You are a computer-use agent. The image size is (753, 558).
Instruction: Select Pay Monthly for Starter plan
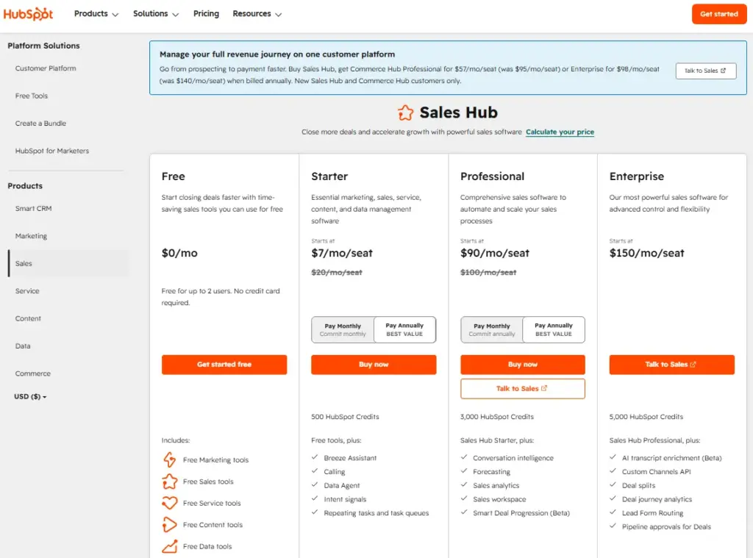tap(343, 329)
